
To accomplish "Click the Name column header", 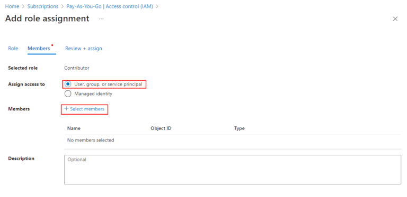I will tap(74, 128).
